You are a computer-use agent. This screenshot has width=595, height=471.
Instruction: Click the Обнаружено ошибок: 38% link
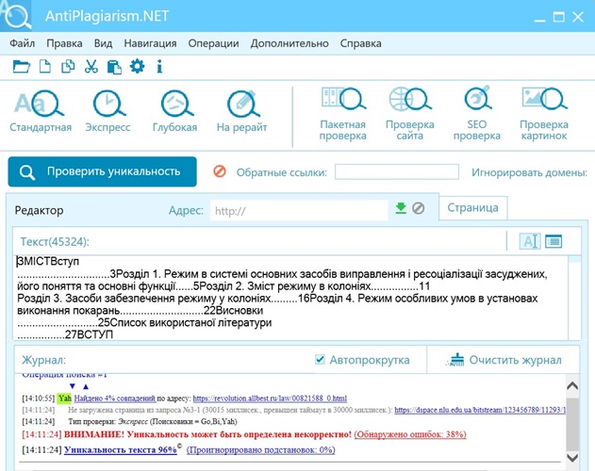(410, 434)
